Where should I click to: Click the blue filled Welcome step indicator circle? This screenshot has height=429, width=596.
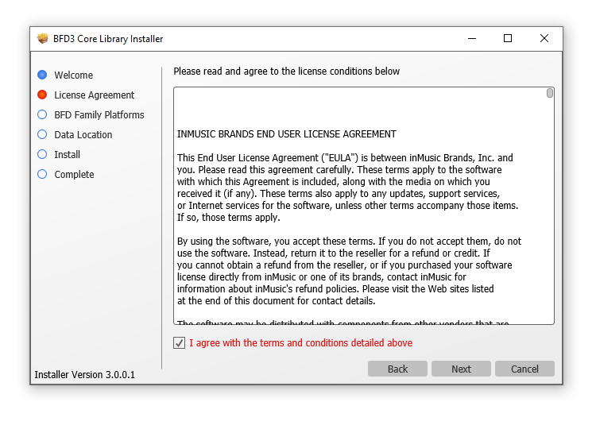tap(42, 75)
